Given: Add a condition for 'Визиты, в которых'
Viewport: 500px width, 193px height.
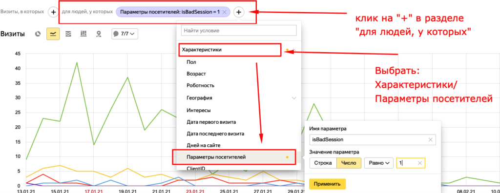Looking at the screenshot, I should click(53, 12).
